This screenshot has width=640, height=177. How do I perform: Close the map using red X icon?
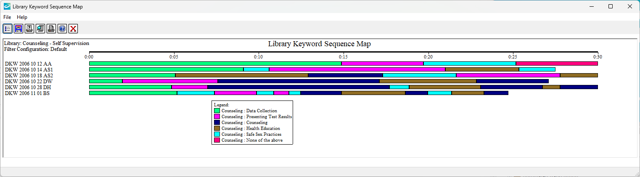pyautogui.click(x=73, y=29)
